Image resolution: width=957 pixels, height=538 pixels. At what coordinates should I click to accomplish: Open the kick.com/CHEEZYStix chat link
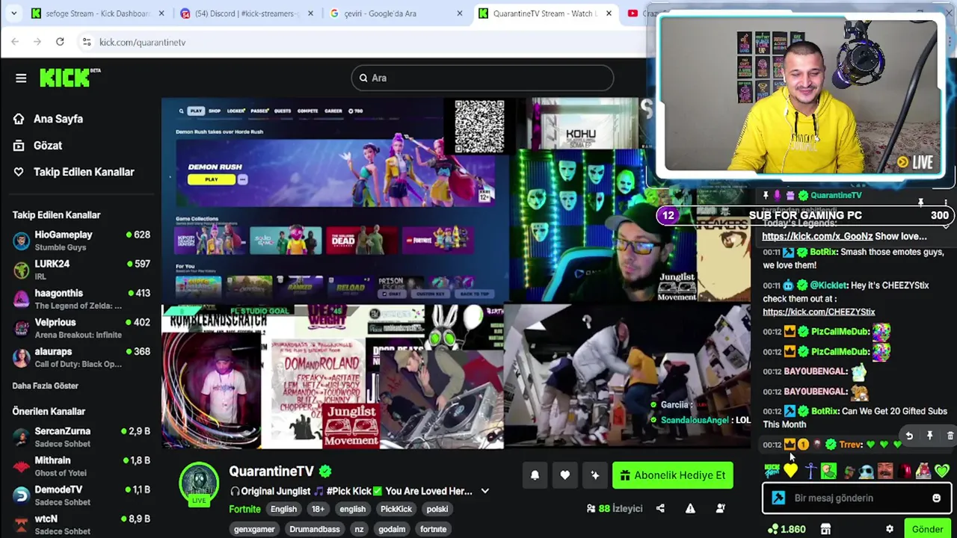(x=819, y=312)
